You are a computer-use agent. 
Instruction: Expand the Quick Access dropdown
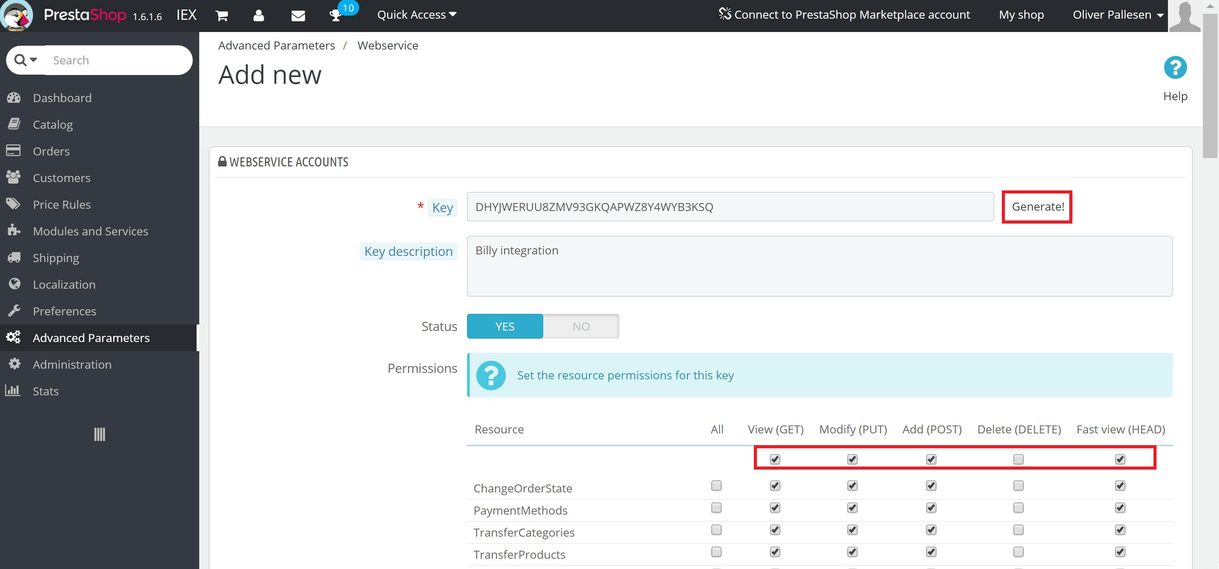(x=416, y=14)
